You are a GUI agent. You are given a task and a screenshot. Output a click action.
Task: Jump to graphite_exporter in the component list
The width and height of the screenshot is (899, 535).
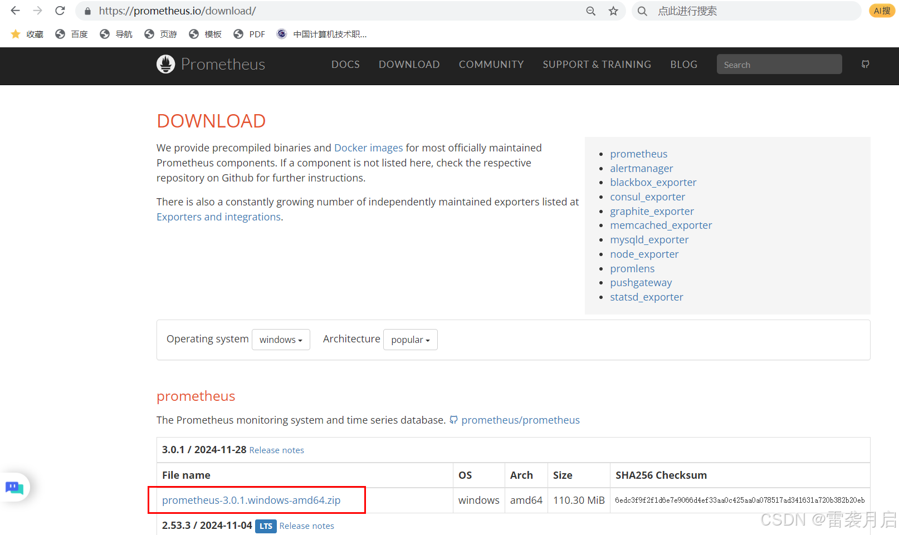coord(652,211)
